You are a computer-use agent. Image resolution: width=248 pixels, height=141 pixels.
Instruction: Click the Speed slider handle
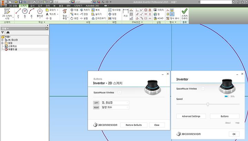(208, 104)
